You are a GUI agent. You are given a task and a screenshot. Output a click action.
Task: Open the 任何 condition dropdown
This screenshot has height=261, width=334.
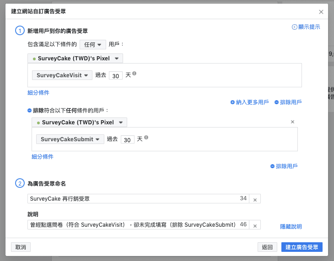click(93, 44)
